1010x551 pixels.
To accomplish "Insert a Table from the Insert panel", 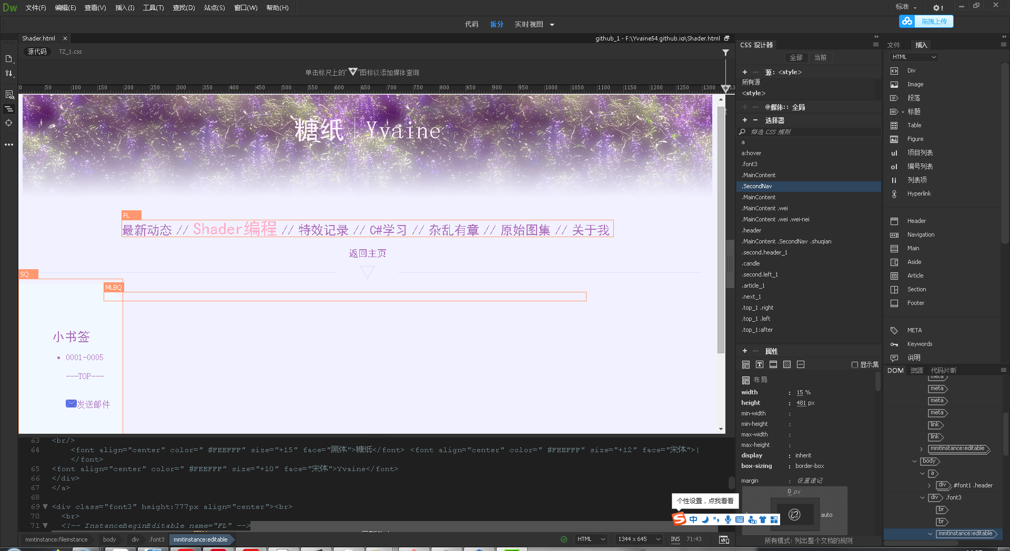I will [x=914, y=125].
